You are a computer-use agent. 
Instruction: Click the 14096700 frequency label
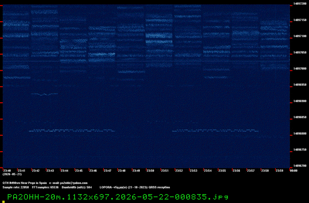(x=300, y=166)
